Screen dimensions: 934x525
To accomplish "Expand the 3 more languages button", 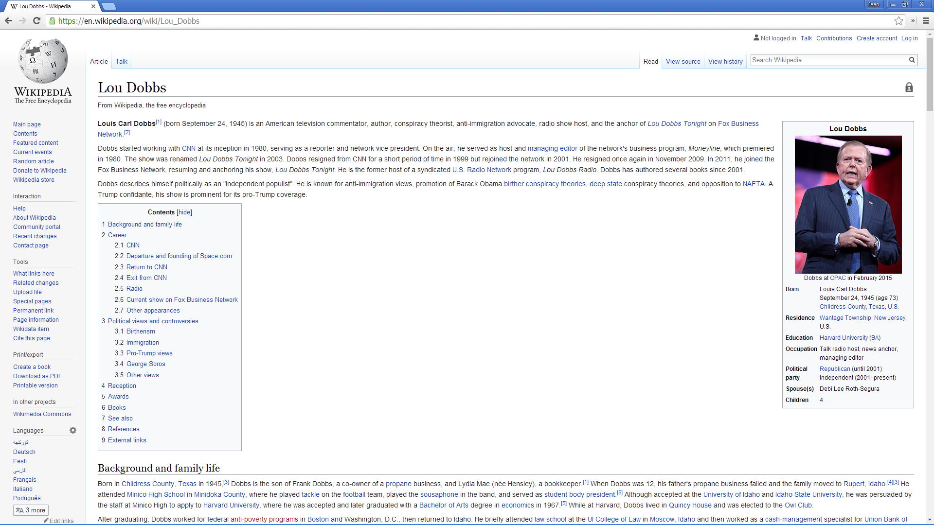I will tap(31, 510).
